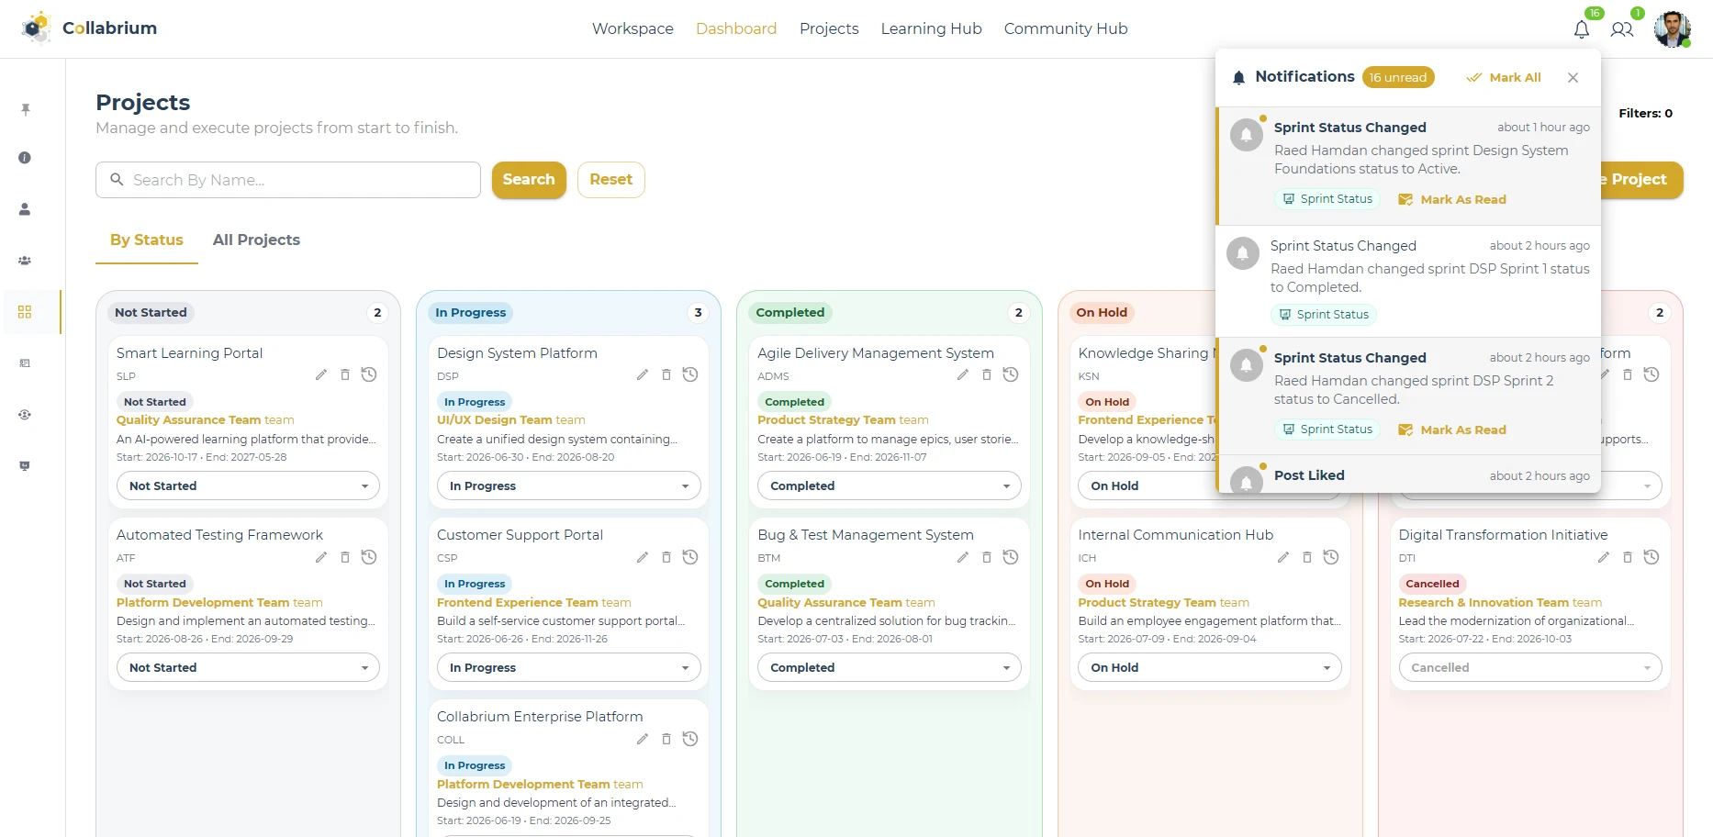Mark DSP Sprint 2 notification as read

(x=1452, y=430)
